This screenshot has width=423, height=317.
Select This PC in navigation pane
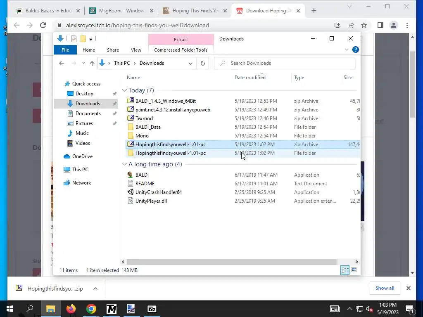click(x=80, y=170)
